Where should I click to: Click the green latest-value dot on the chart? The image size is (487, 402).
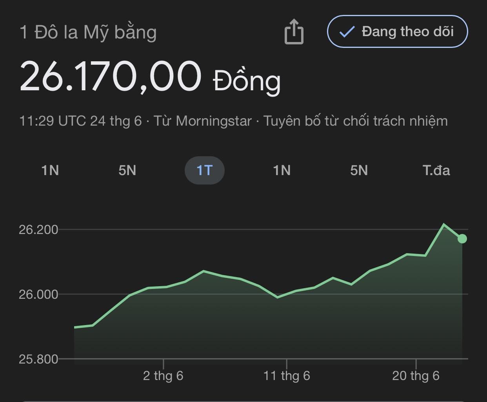point(462,239)
